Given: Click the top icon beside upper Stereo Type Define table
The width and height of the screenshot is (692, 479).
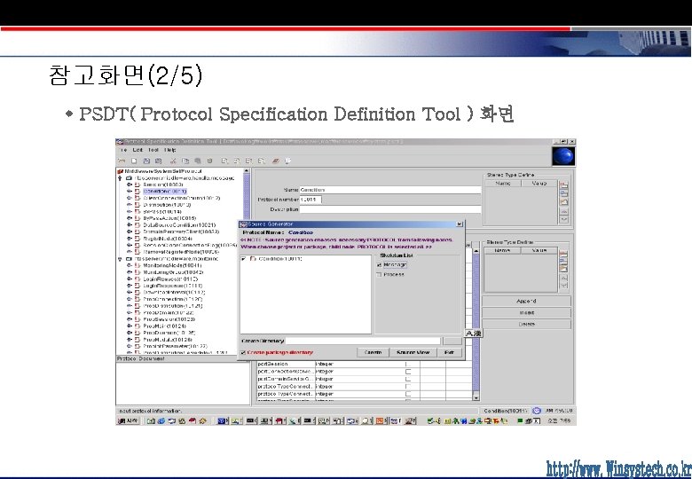Looking at the screenshot, I should point(564,185).
